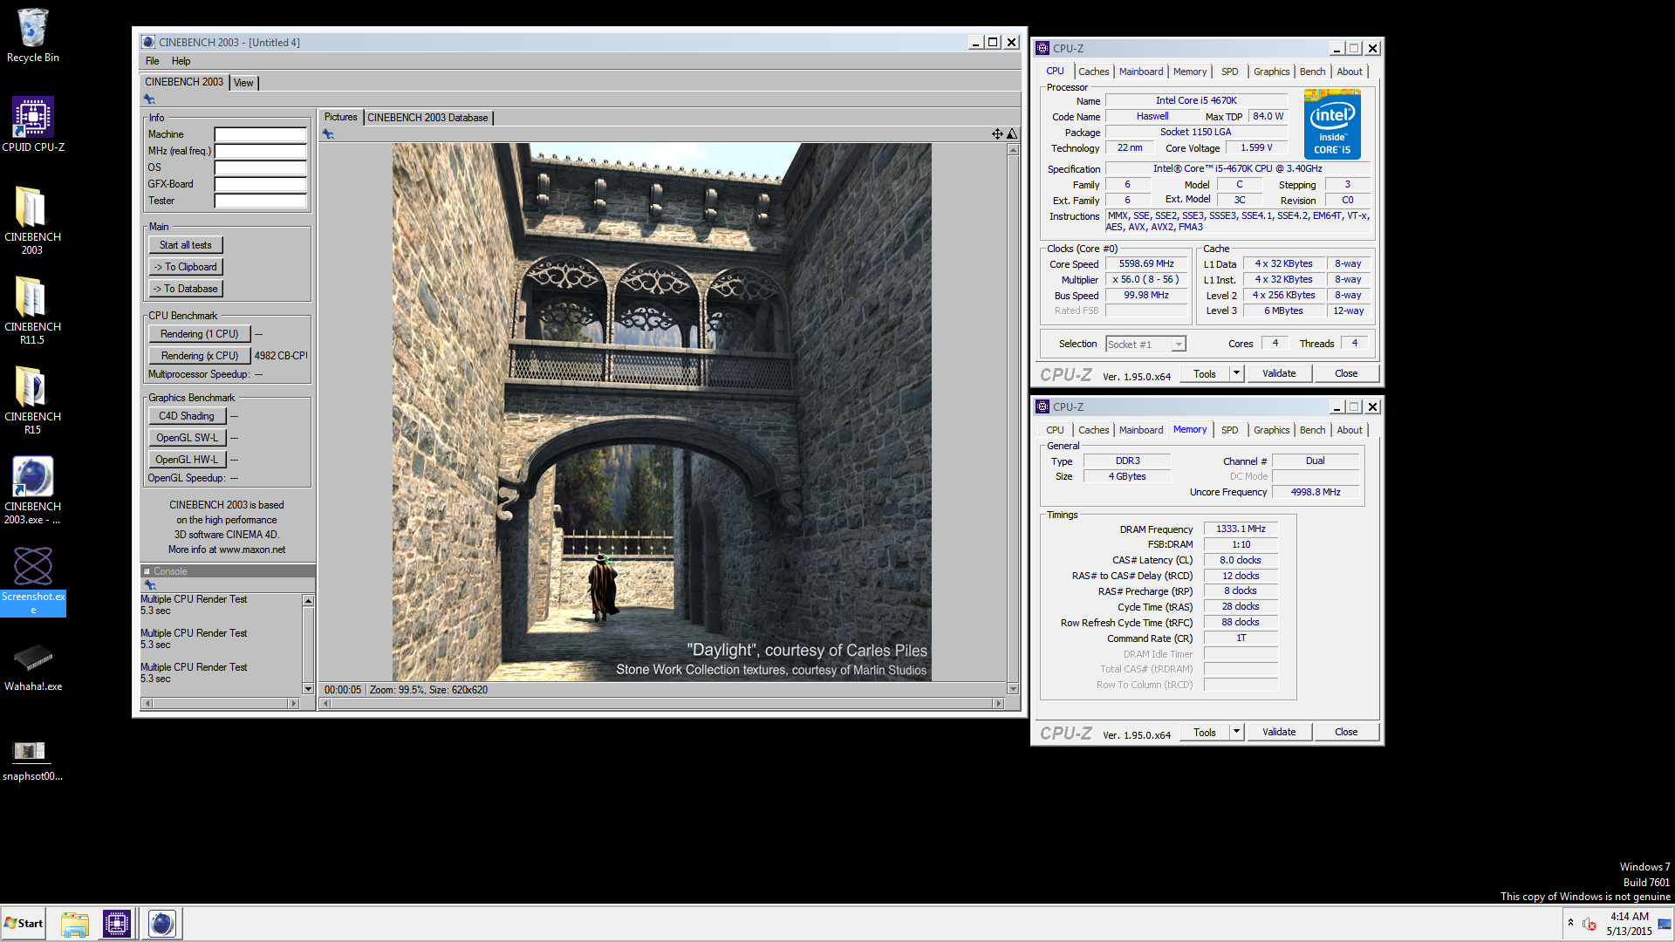The height and width of the screenshot is (942, 1675).
Task: Click Start all tests button
Action: (x=186, y=245)
